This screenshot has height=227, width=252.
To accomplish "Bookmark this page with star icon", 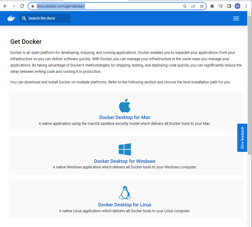I will (x=202, y=6).
